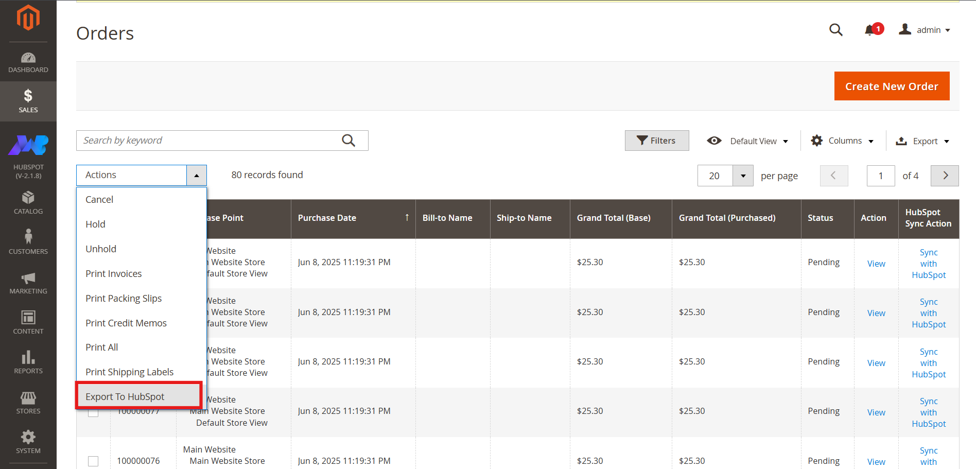Open the Dashboard sidebar section
The width and height of the screenshot is (976, 469).
pyautogui.click(x=28, y=62)
